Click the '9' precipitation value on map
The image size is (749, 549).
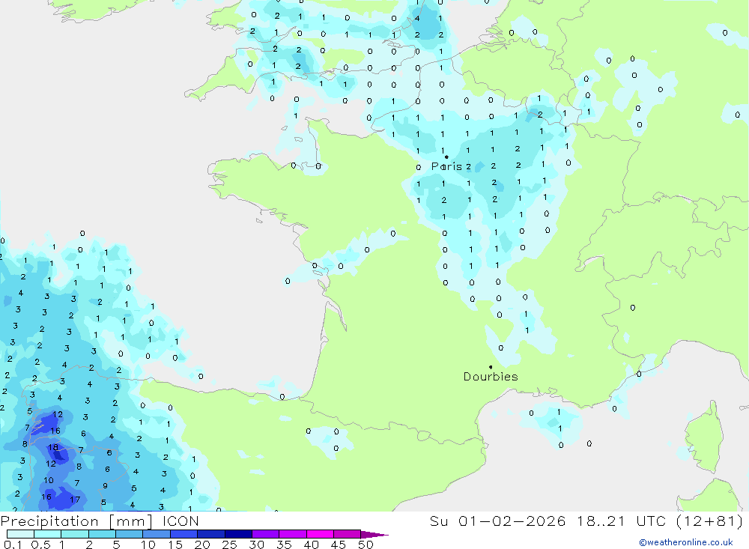point(105,485)
